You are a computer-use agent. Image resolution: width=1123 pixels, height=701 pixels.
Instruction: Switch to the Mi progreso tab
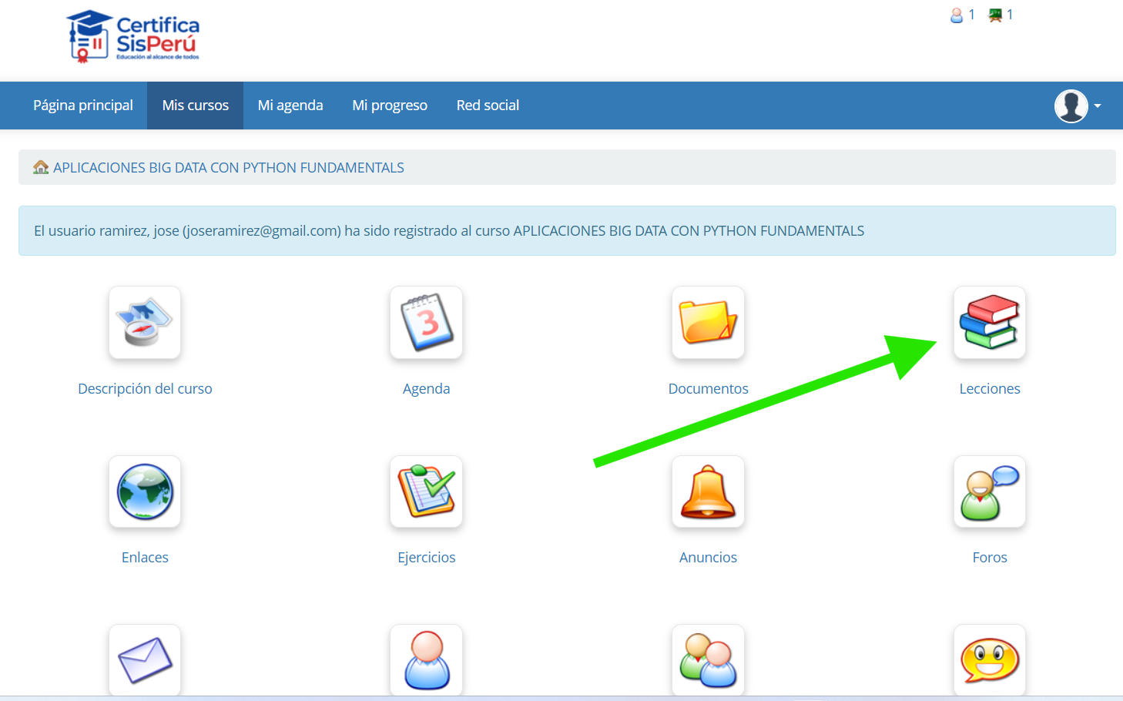(x=390, y=106)
